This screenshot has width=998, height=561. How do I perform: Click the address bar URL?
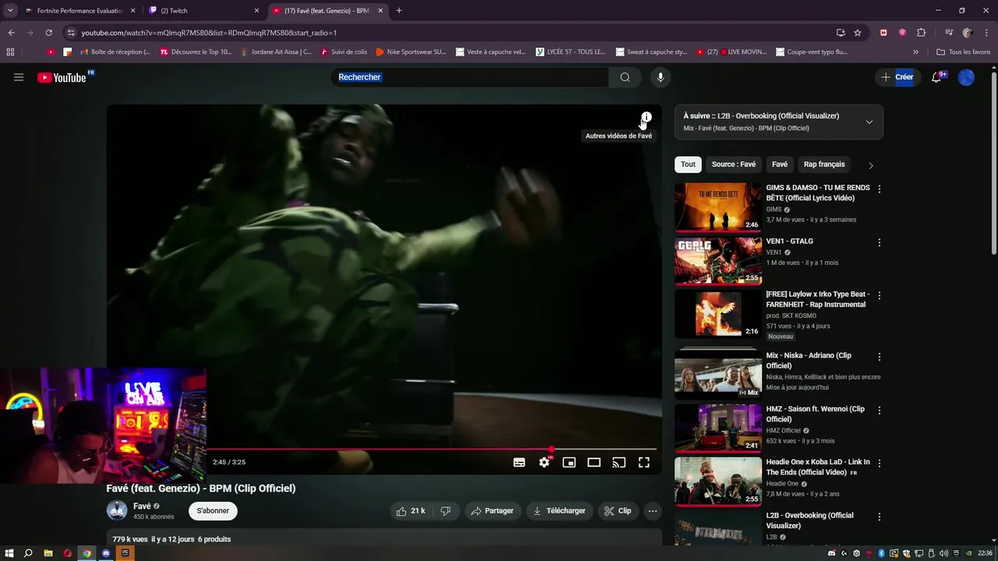pyautogui.click(x=209, y=33)
